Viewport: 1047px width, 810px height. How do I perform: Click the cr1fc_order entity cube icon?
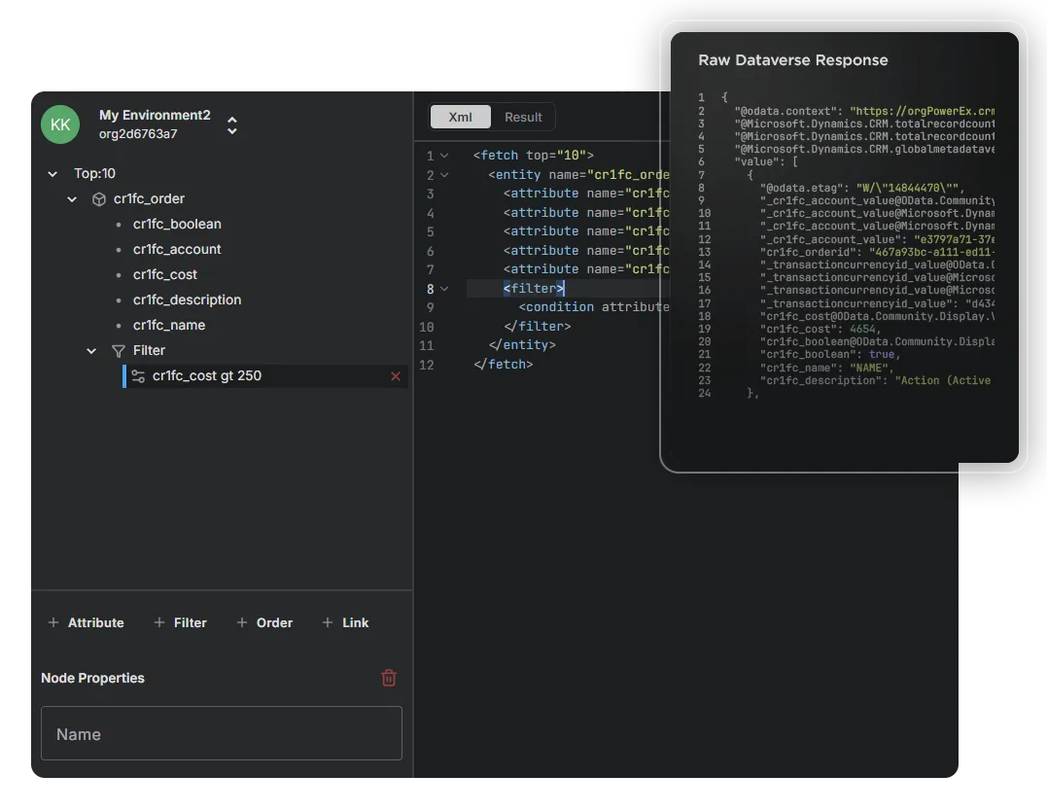98,198
